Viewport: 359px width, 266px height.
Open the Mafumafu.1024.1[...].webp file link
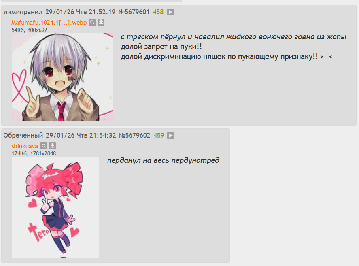pos(49,23)
